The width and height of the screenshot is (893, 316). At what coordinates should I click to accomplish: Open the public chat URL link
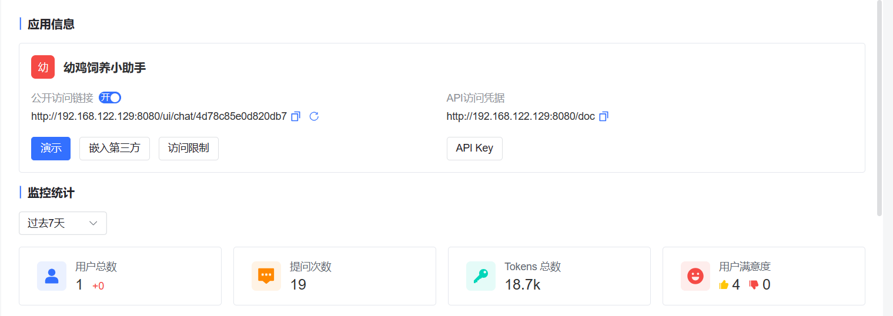[x=159, y=116]
